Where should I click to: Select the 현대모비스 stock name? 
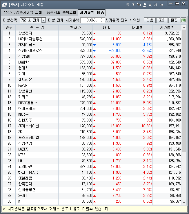point(27,109)
